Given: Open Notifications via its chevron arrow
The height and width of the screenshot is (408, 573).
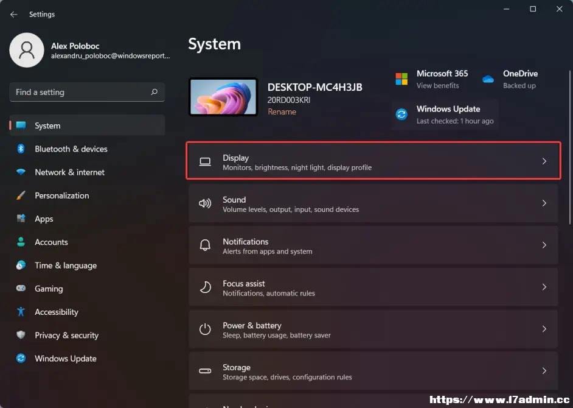Looking at the screenshot, I should tap(544, 245).
